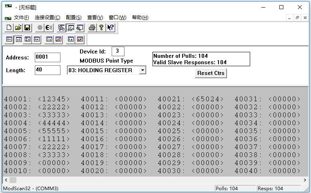Click the Disconnect plug icon in toolbar
311x193 pixels.
point(49,28)
